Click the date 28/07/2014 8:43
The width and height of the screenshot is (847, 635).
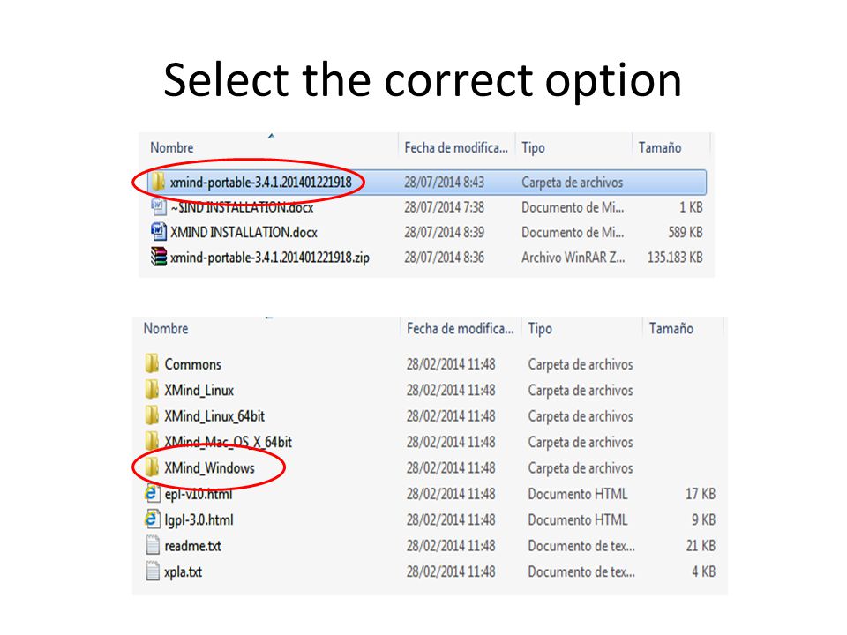444,183
